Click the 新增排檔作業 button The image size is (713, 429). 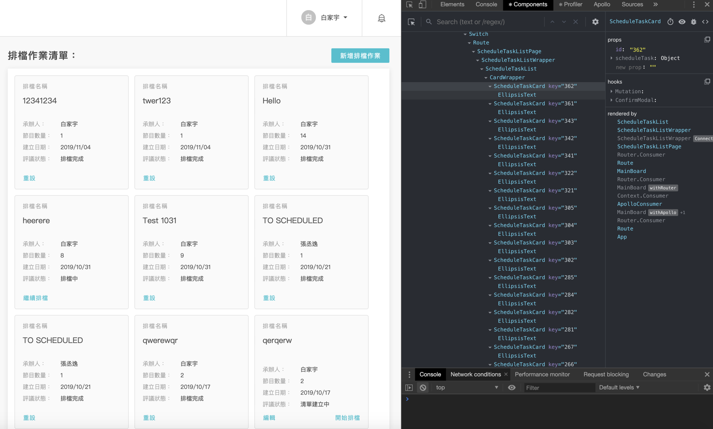tap(360, 56)
